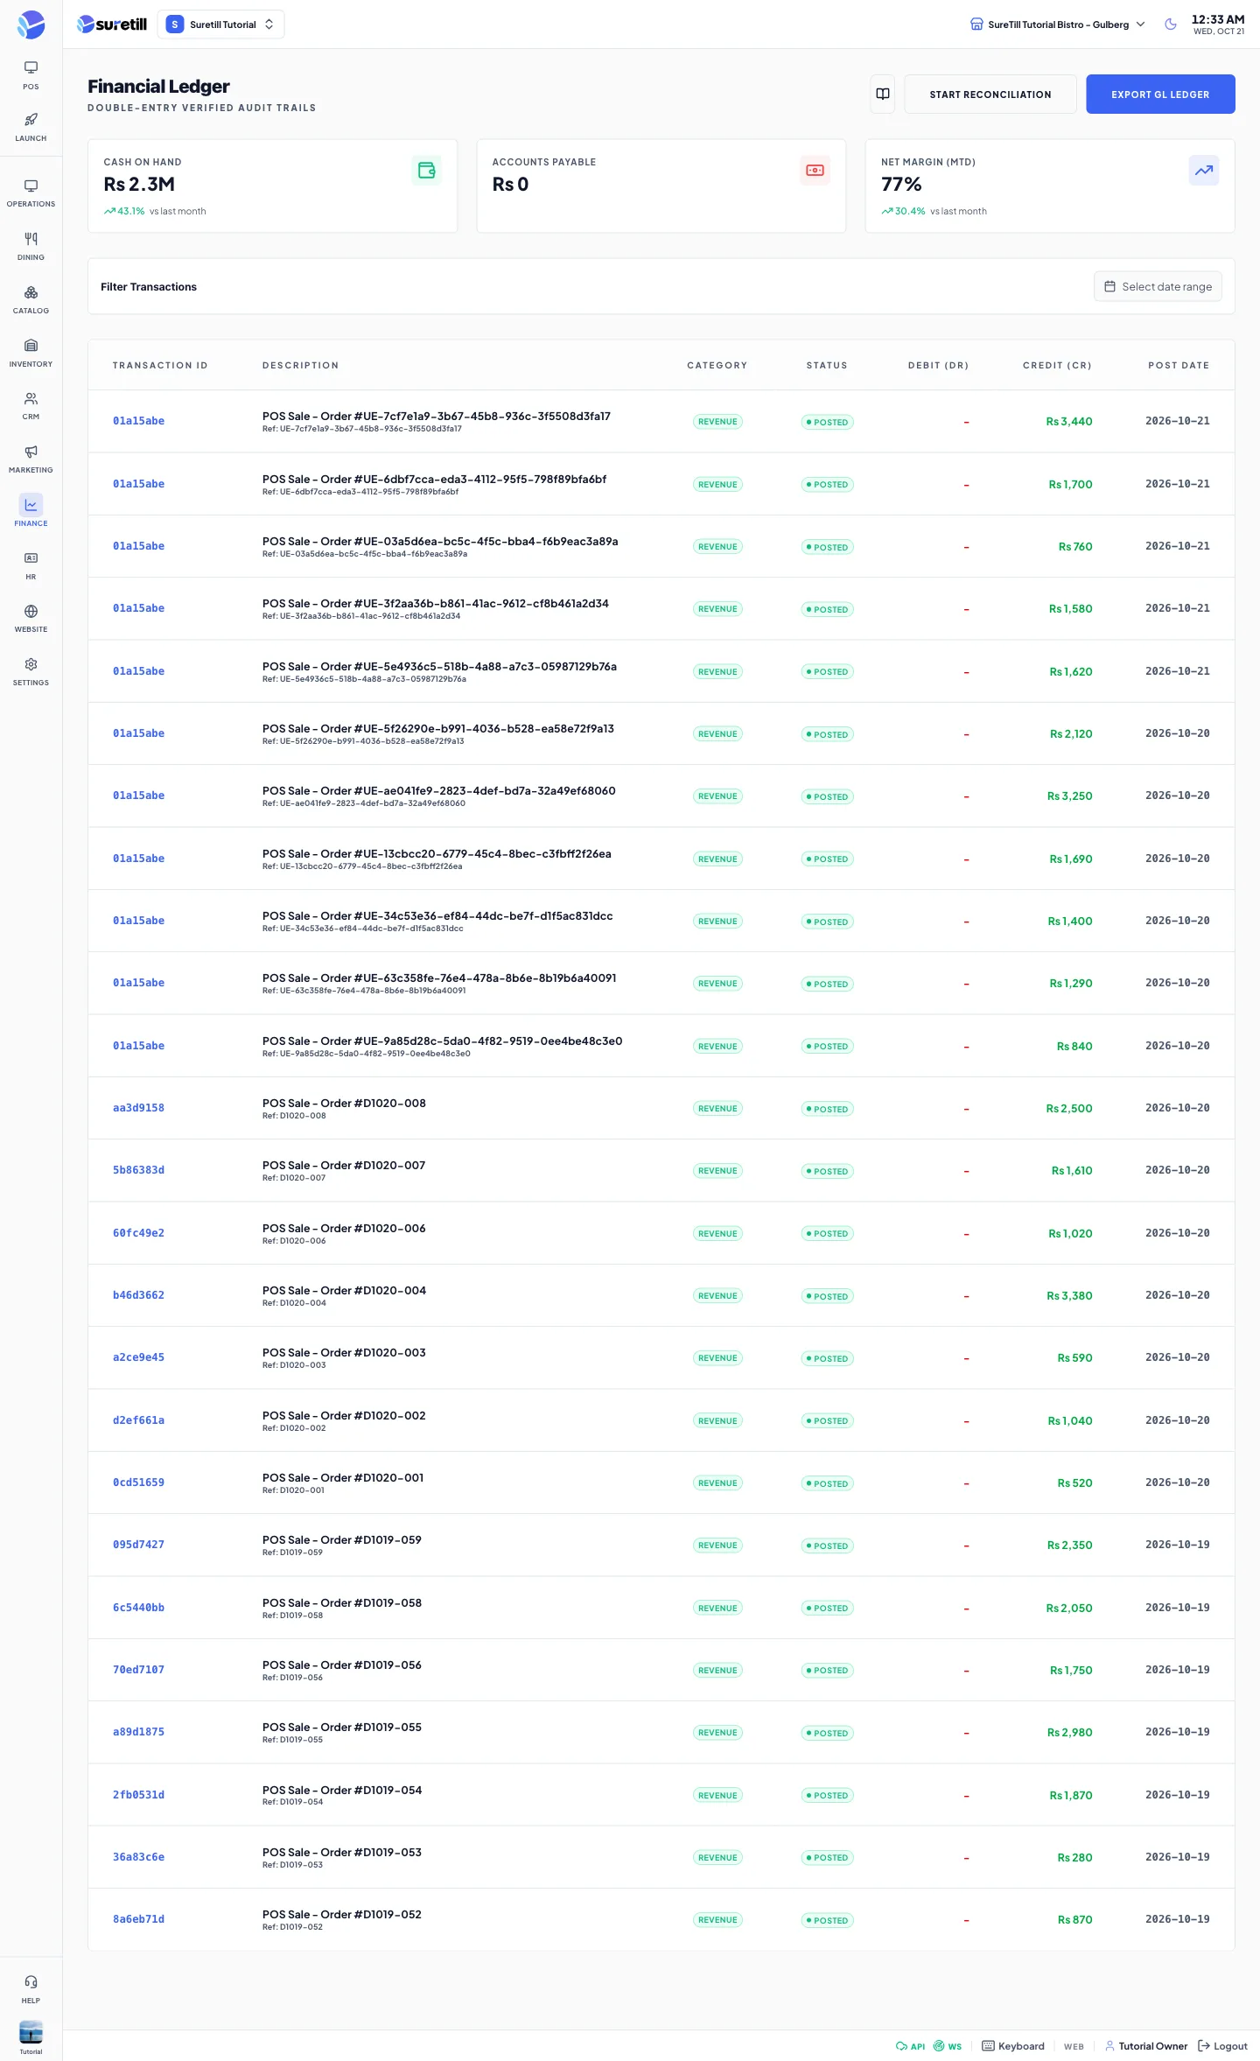Screen dimensions: 1260x2061
Task: Open transaction aa3d9158
Action: (138, 1108)
